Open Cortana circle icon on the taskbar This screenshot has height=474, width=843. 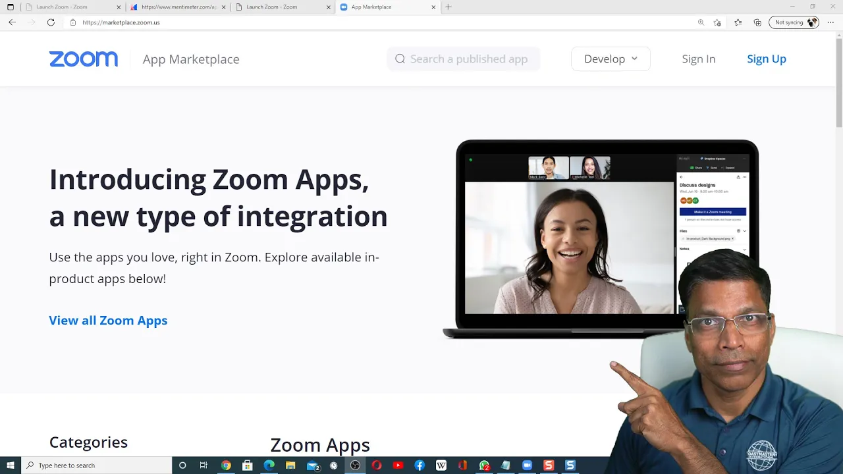182,465
